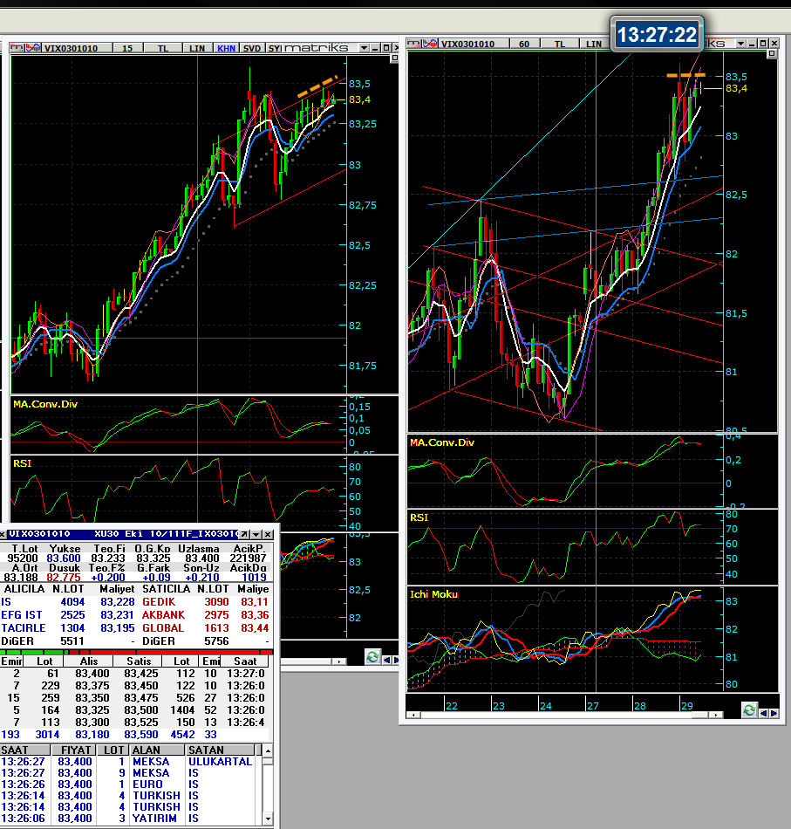The height and width of the screenshot is (829, 791).
Task: Click the 15 period button on left chart
Action: (x=127, y=48)
